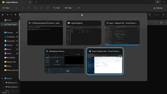The width and height of the screenshot is (167, 94).
Task: Open the Sort dropdown
Action: click(x=57, y=8)
